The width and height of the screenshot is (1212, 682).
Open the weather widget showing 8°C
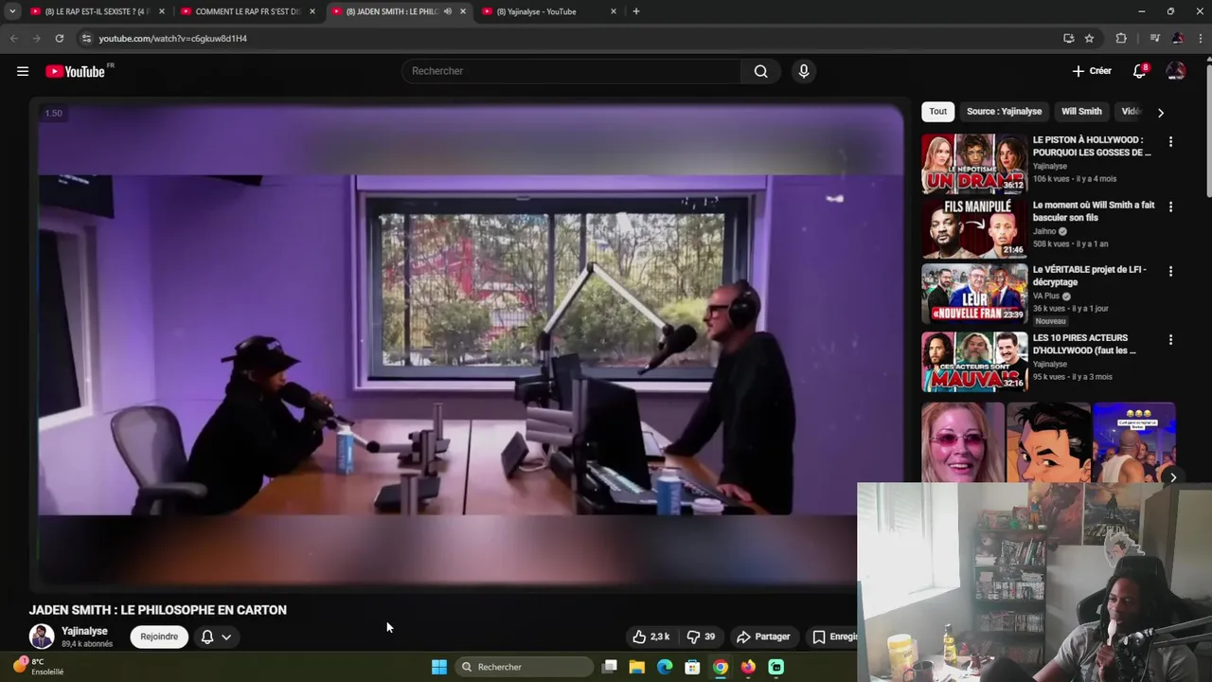pos(38,667)
